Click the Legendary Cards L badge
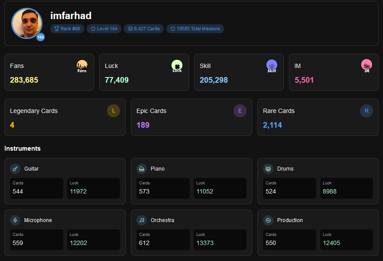The height and width of the screenshot is (261, 383). coord(114,111)
